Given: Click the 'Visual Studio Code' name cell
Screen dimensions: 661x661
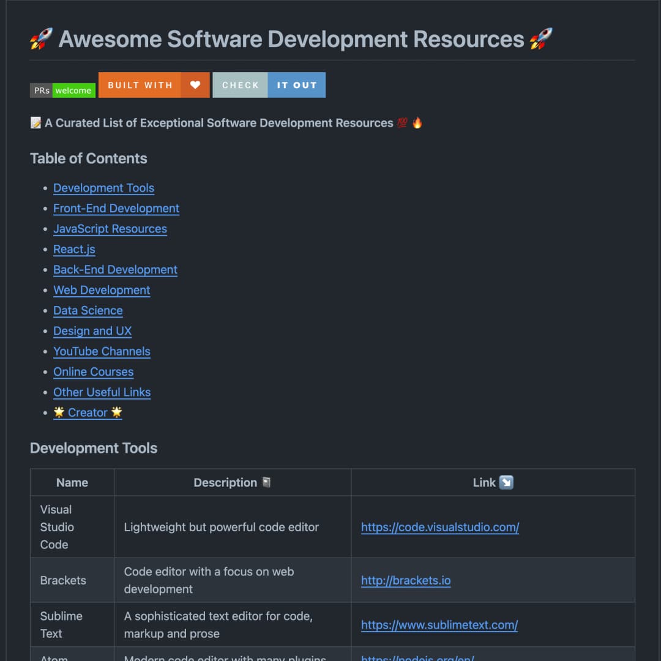Looking at the screenshot, I should 72,527.
